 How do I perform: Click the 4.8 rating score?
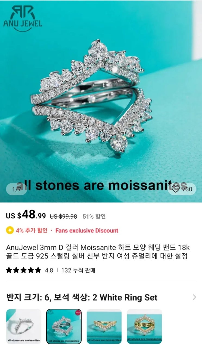click(49, 270)
